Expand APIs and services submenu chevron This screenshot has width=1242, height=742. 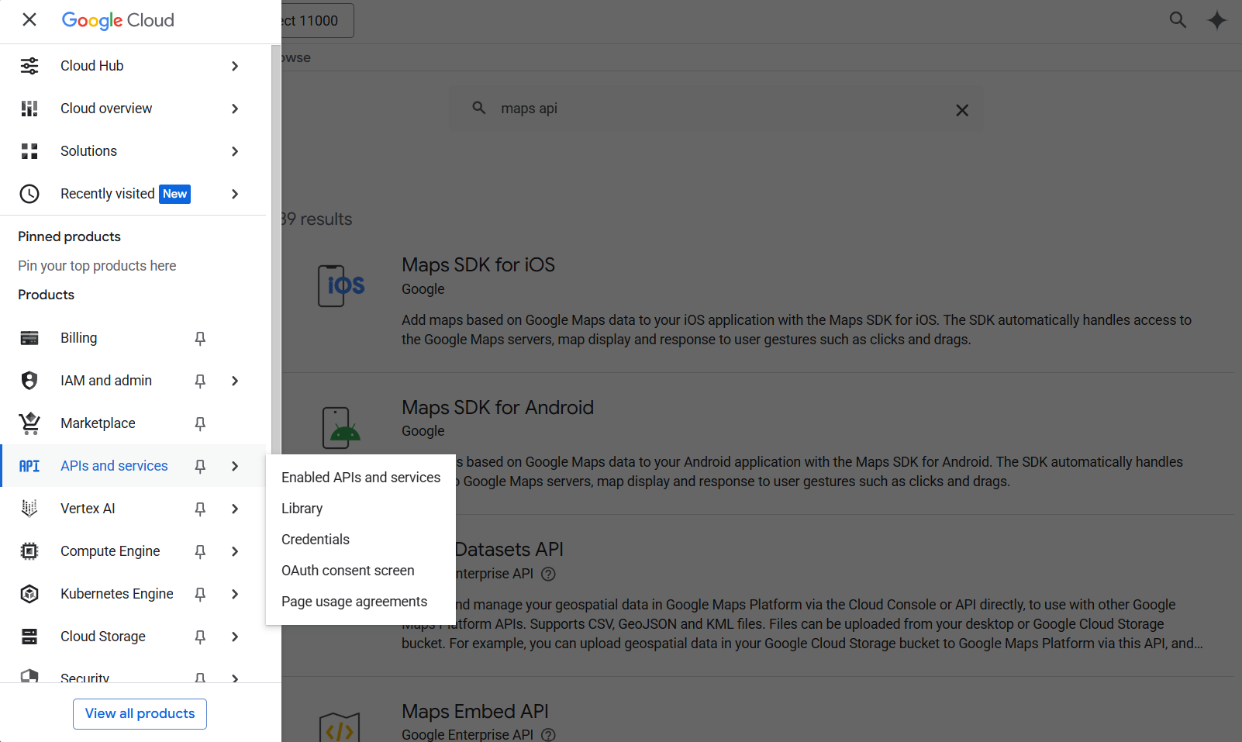(235, 466)
